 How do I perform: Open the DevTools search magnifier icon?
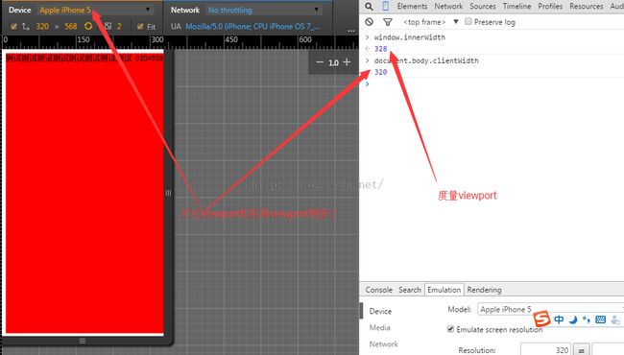tap(369, 7)
